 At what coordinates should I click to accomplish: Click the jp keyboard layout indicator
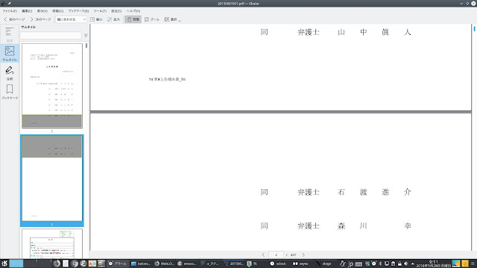350,264
